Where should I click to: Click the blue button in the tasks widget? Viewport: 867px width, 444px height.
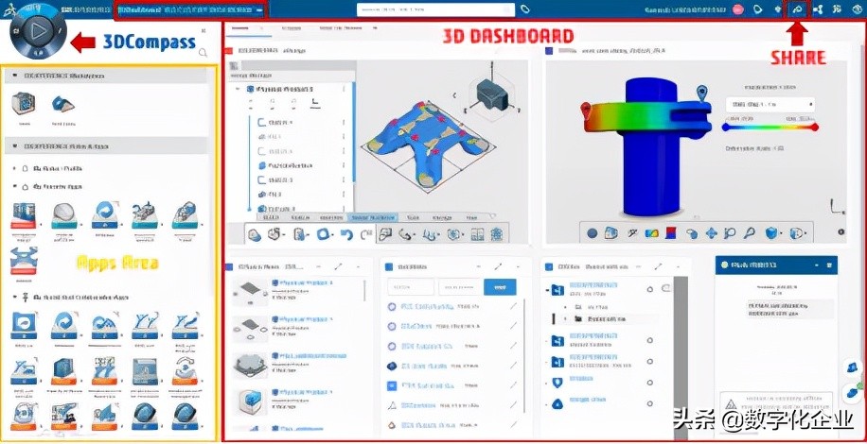tap(500, 287)
